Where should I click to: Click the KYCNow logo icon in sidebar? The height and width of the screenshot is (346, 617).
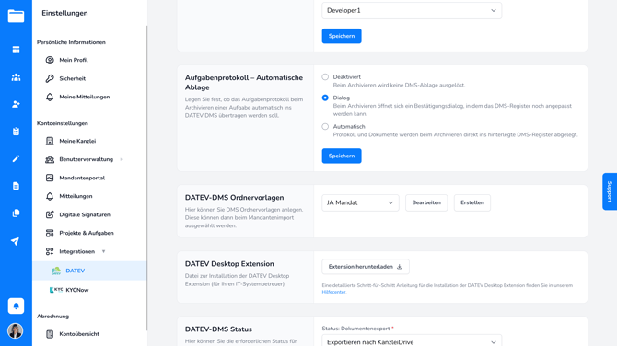pyautogui.click(x=56, y=290)
